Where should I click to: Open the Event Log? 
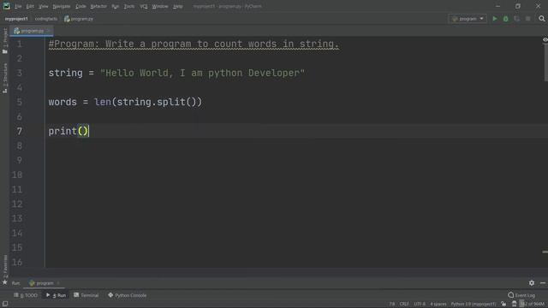pos(521,295)
